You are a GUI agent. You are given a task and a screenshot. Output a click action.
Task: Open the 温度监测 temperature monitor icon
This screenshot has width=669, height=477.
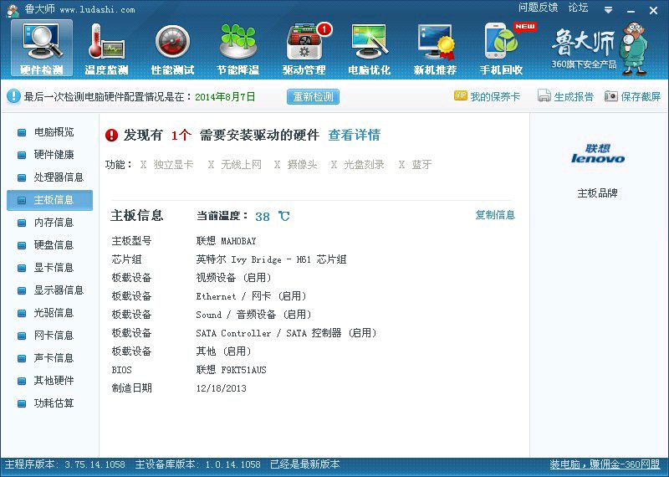[x=107, y=48]
